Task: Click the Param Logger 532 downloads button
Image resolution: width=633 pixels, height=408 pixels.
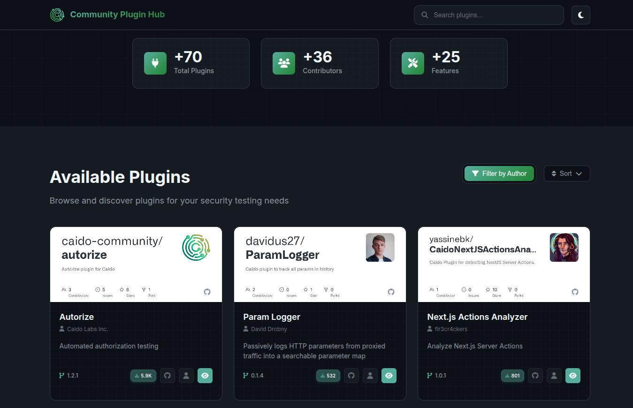Action: [x=328, y=376]
